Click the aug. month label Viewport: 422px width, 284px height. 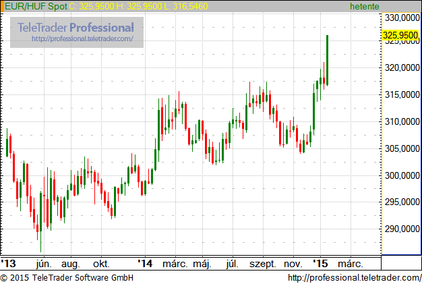71,264
